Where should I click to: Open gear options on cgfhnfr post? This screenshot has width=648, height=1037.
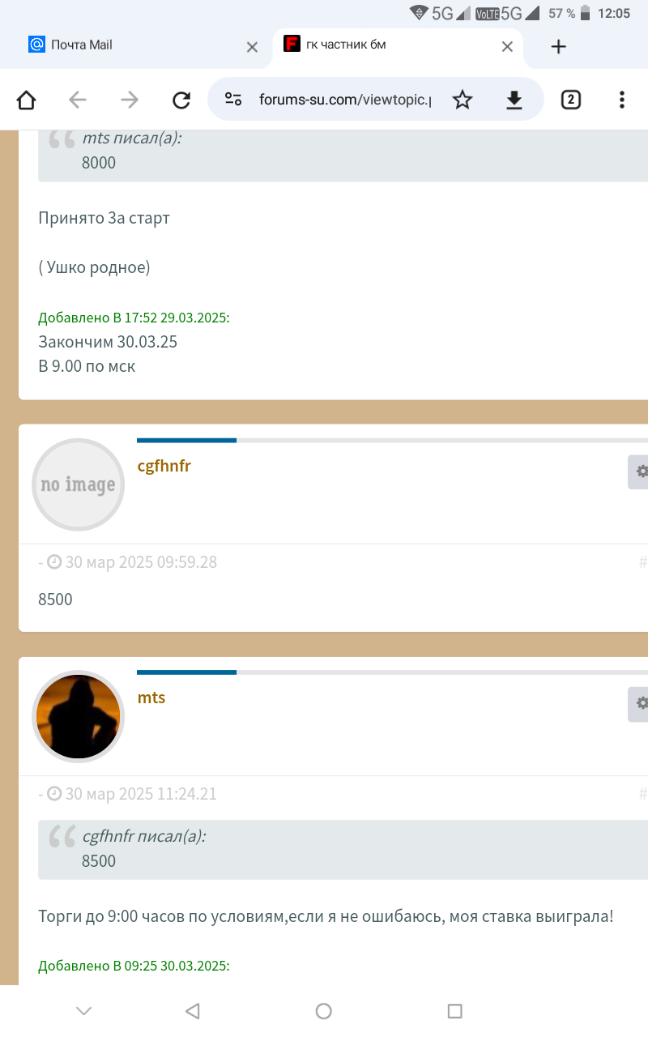[x=639, y=472]
